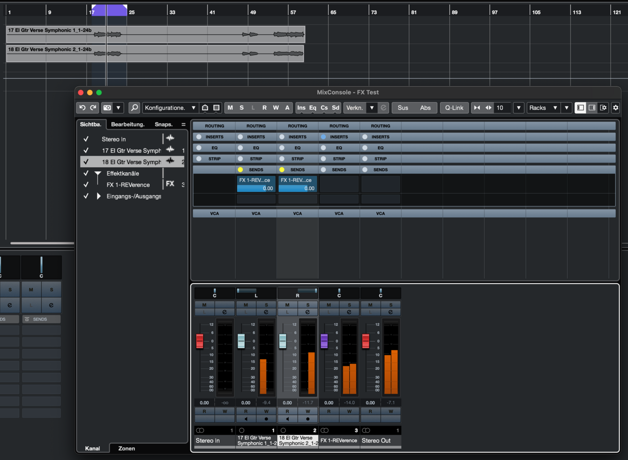
Task: Toggle the left zone visibility icon
Action: pyautogui.click(x=581, y=108)
